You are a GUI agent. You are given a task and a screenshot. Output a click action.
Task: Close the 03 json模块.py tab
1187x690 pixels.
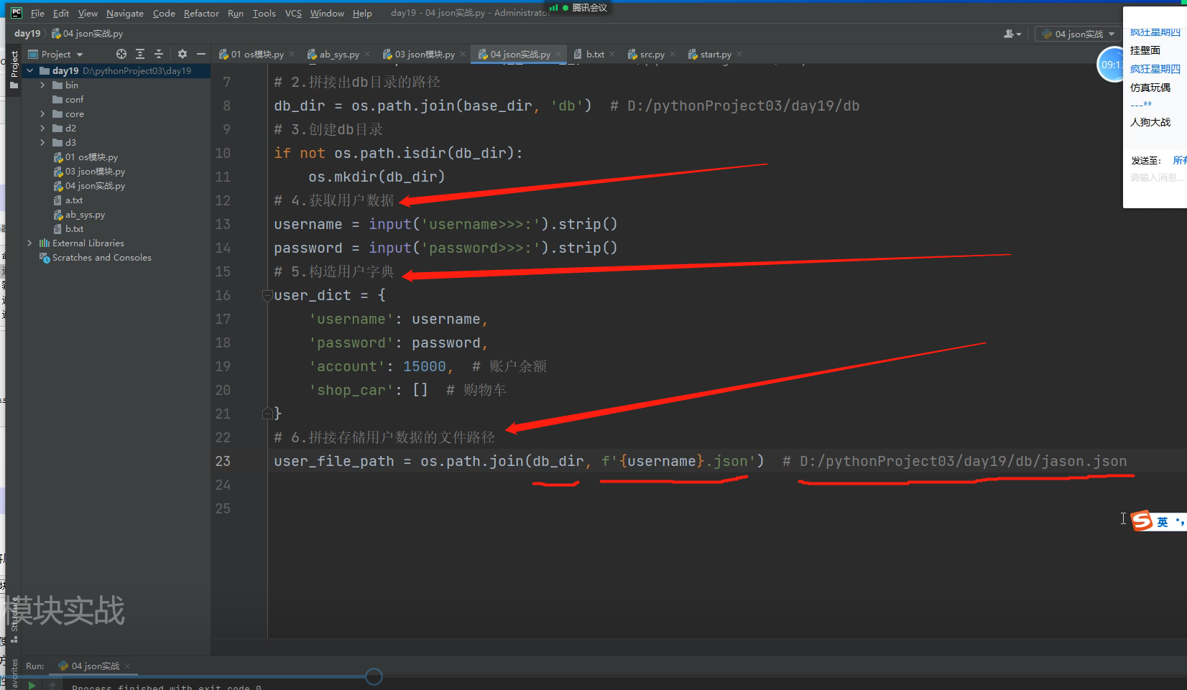point(463,54)
